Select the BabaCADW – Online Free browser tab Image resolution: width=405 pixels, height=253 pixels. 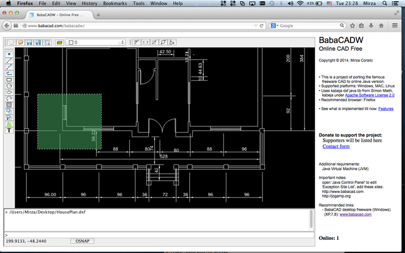point(59,15)
